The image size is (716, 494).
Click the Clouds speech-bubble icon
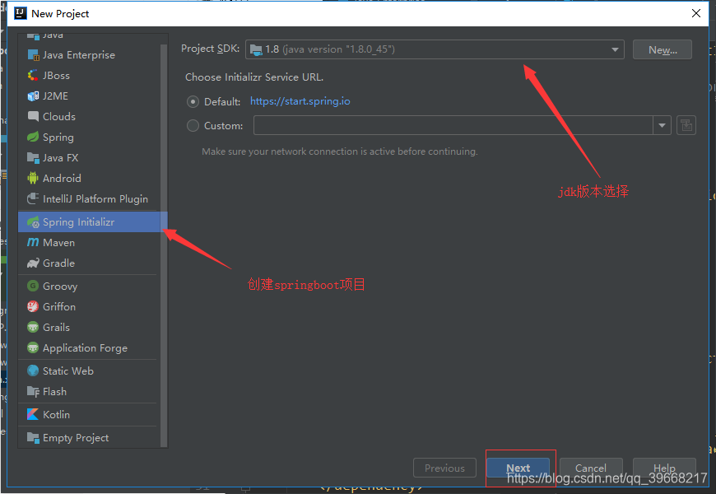[33, 117]
